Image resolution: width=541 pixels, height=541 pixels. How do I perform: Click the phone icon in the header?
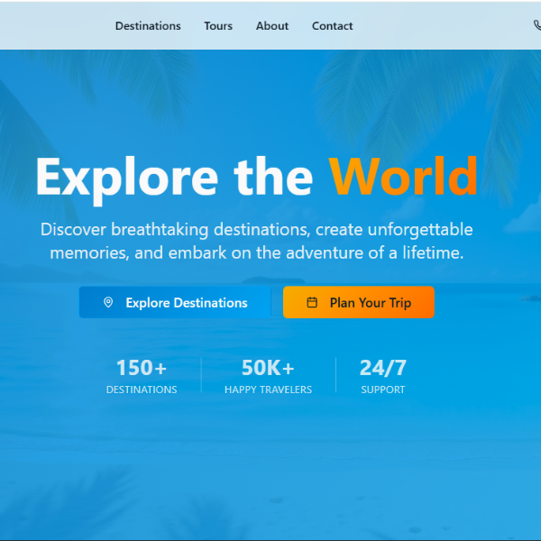point(537,25)
